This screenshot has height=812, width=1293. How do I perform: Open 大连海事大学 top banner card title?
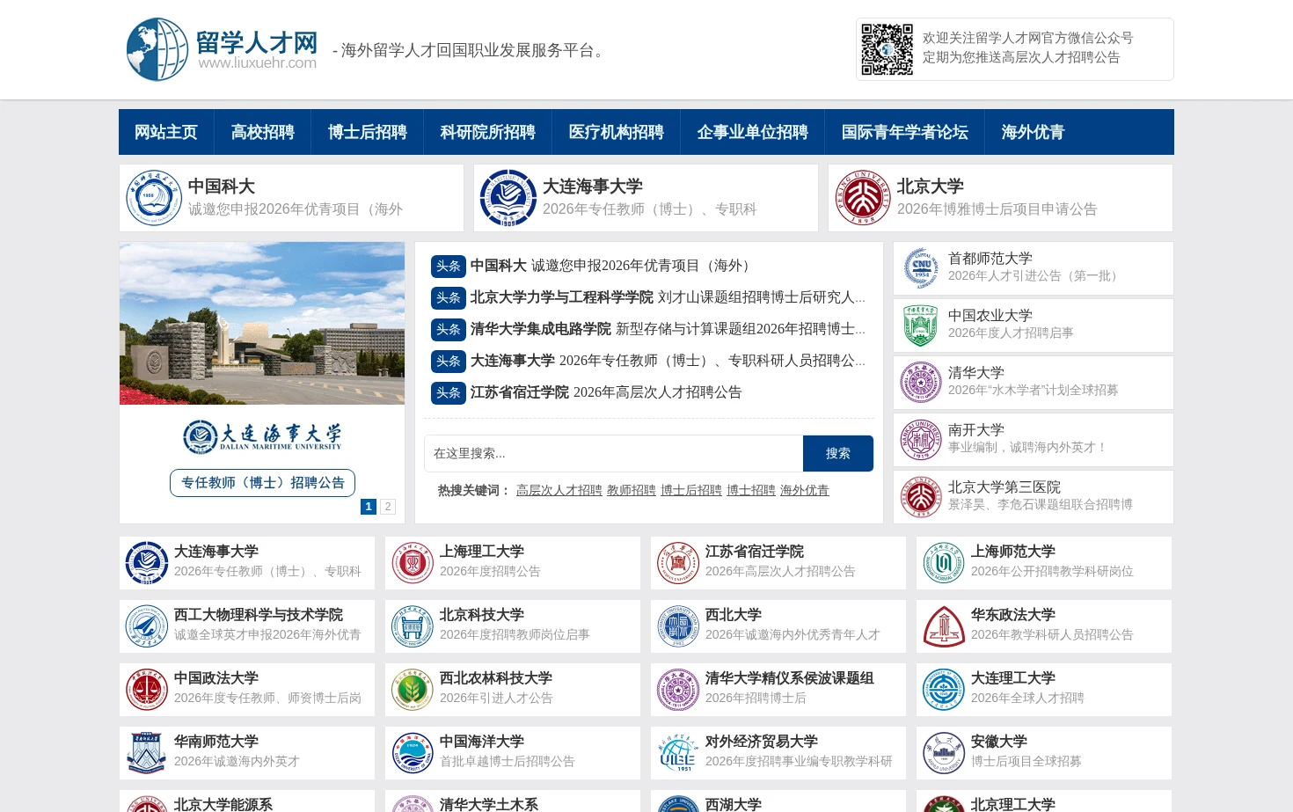click(593, 187)
